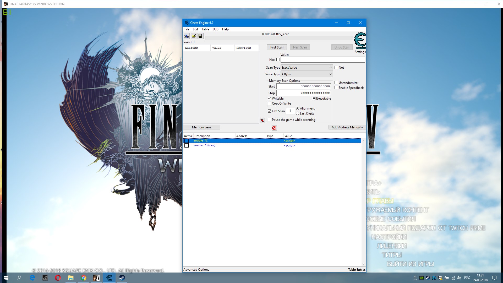Enable Pause the game while scanning
Viewport: 503px width, 283px height.
point(269,120)
